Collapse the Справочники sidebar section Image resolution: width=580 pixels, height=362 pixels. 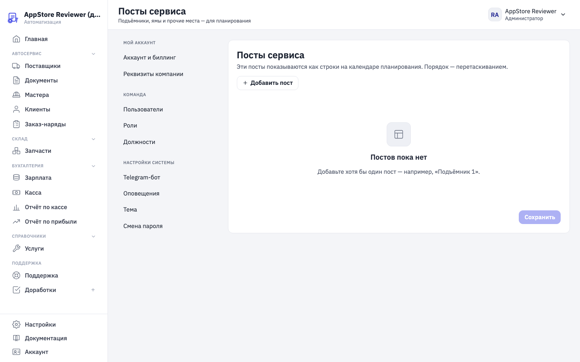pyautogui.click(x=93, y=237)
